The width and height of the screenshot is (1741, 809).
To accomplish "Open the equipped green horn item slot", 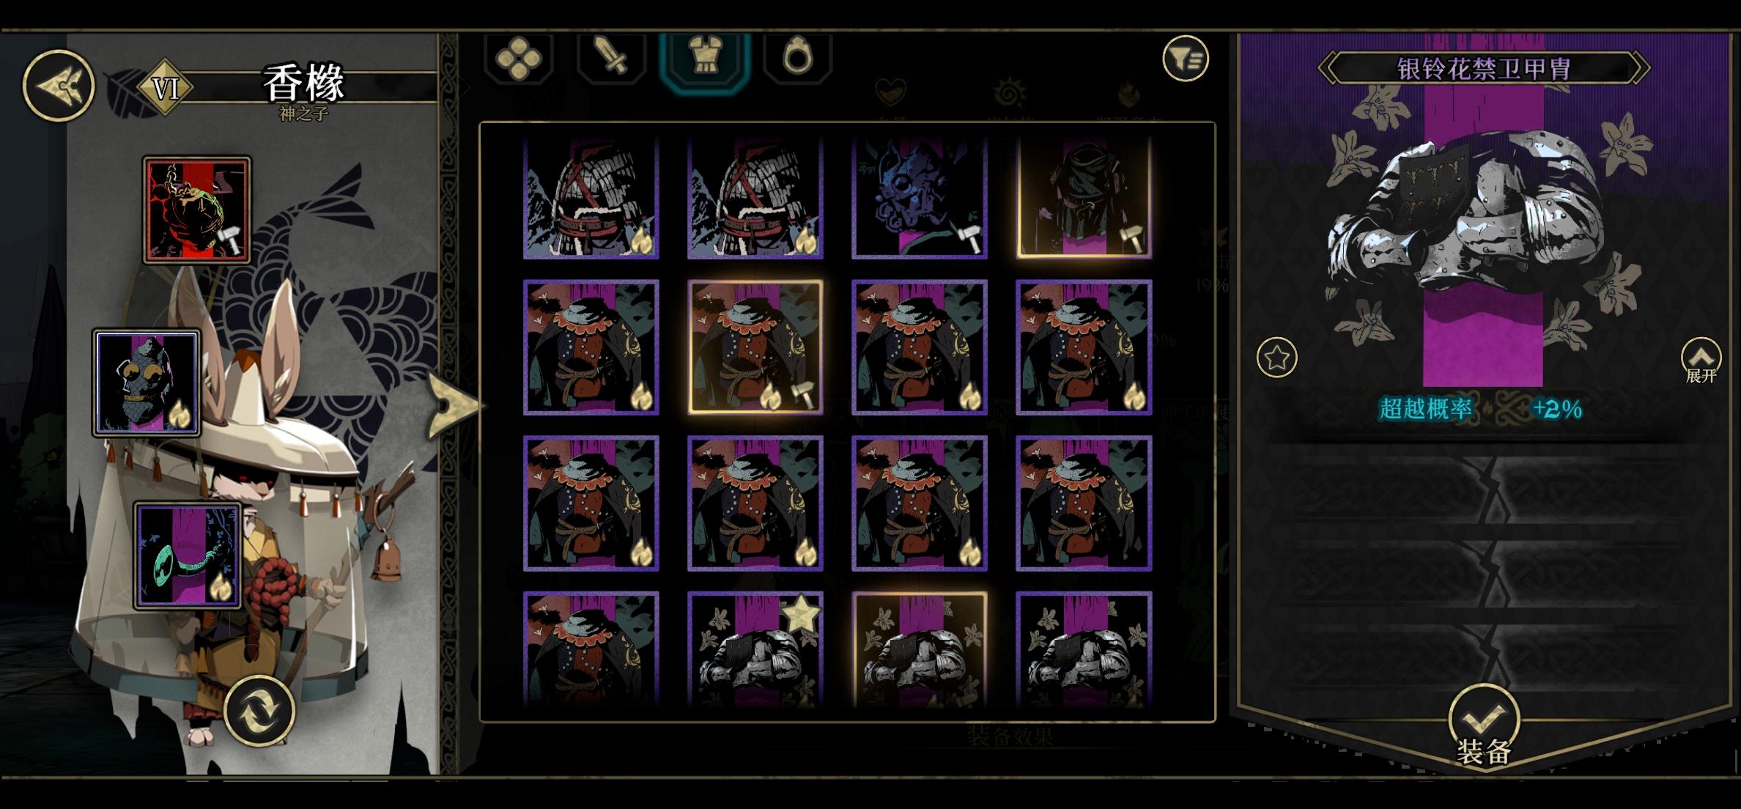I will pos(188,555).
